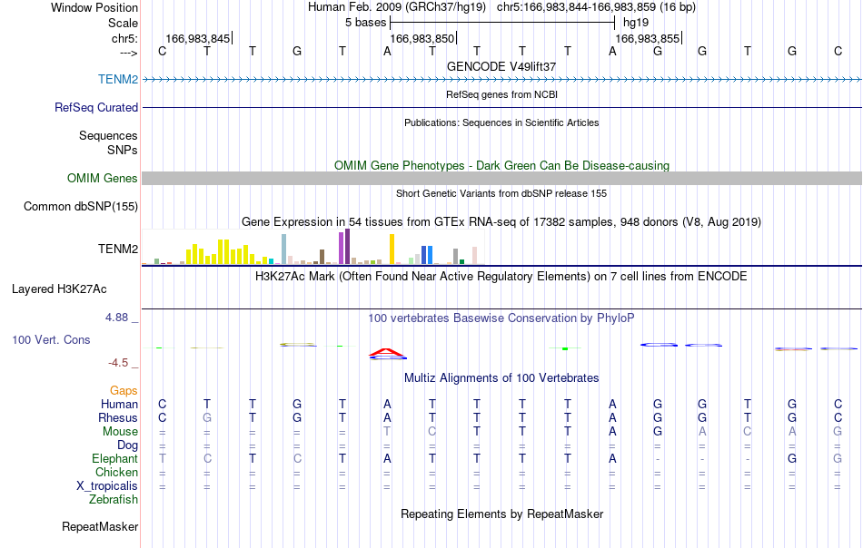
Task: Open Common dbSNP(155) track settings
Action: pos(80,206)
